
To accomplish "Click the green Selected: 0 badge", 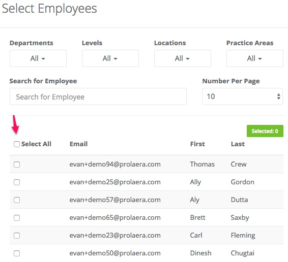I will tap(265, 131).
